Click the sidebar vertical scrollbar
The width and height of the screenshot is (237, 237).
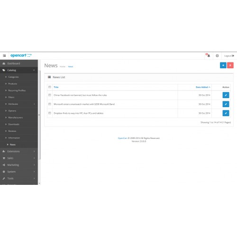39,115
